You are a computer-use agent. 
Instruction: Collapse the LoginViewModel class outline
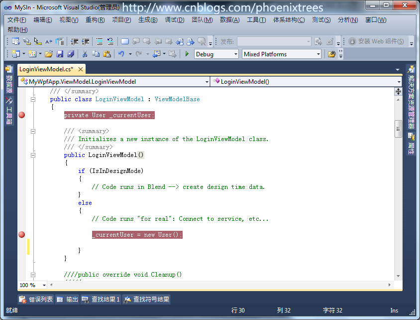(x=33, y=99)
